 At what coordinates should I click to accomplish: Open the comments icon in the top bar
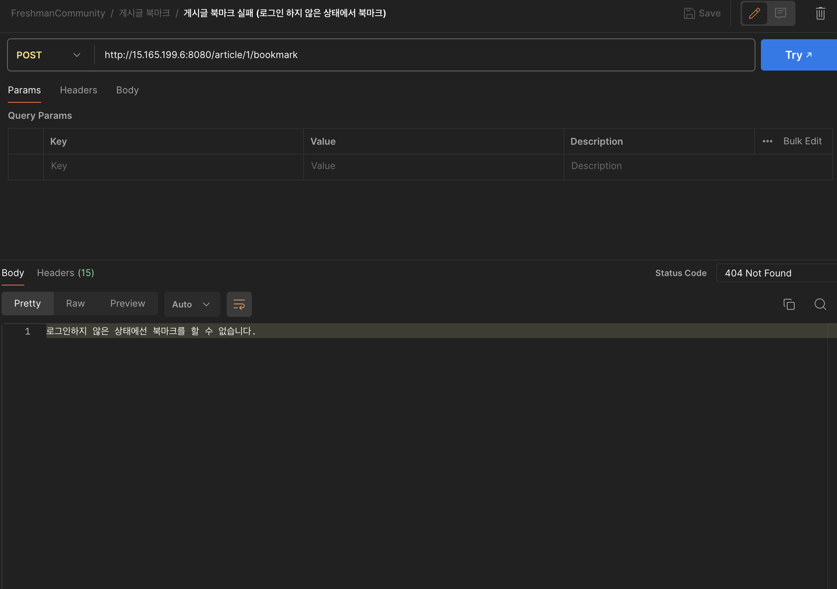pyautogui.click(x=781, y=13)
